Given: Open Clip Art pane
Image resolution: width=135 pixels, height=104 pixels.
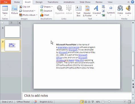Looking at the screenshot, I should point(24,7).
